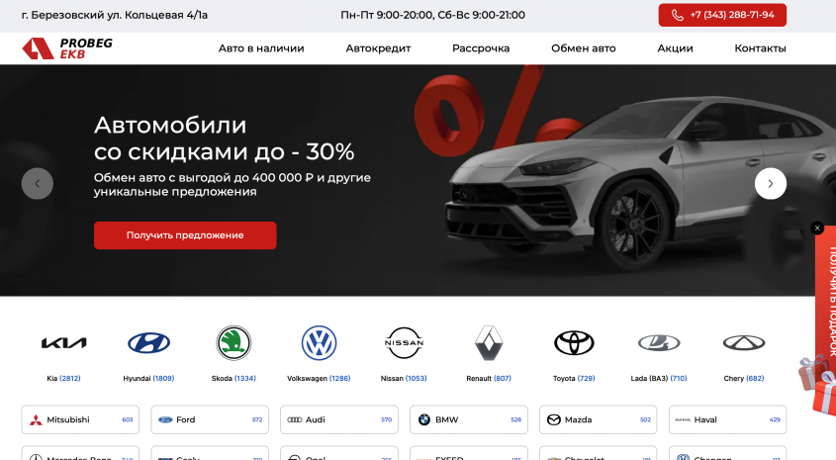Go to the Контакты page
The image size is (836, 460).
pyautogui.click(x=760, y=48)
